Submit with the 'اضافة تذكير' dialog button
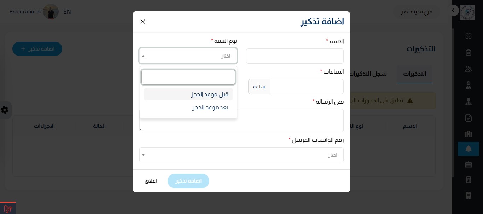 pos(188,181)
